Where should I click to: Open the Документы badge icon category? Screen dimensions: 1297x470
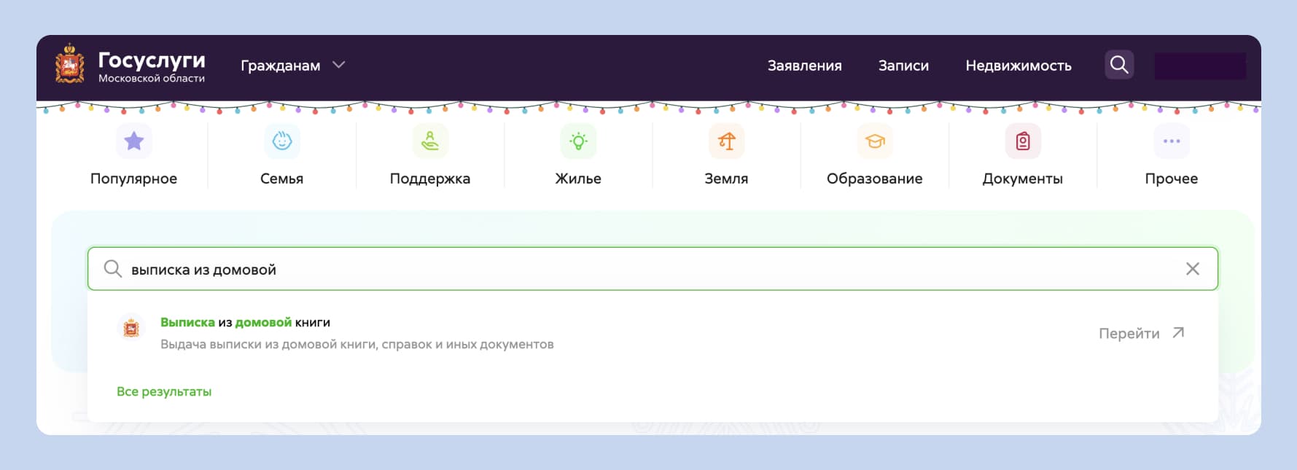tap(1023, 141)
